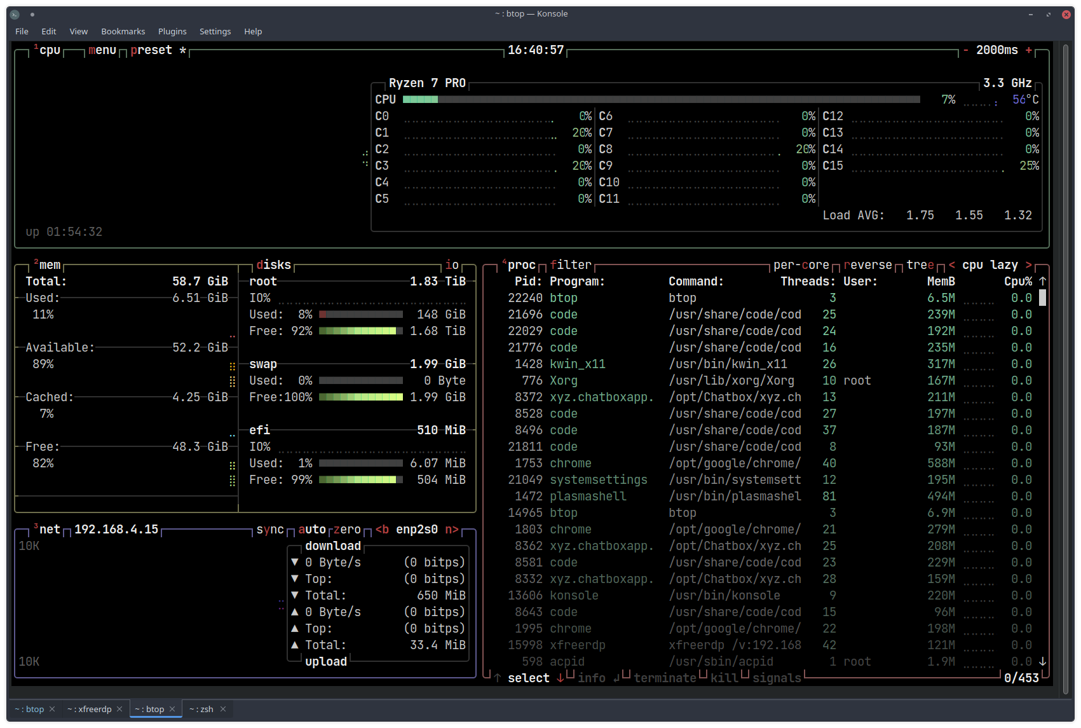Toggle reverse sorting order of processes
The image size is (1081, 728).
pyautogui.click(x=867, y=265)
